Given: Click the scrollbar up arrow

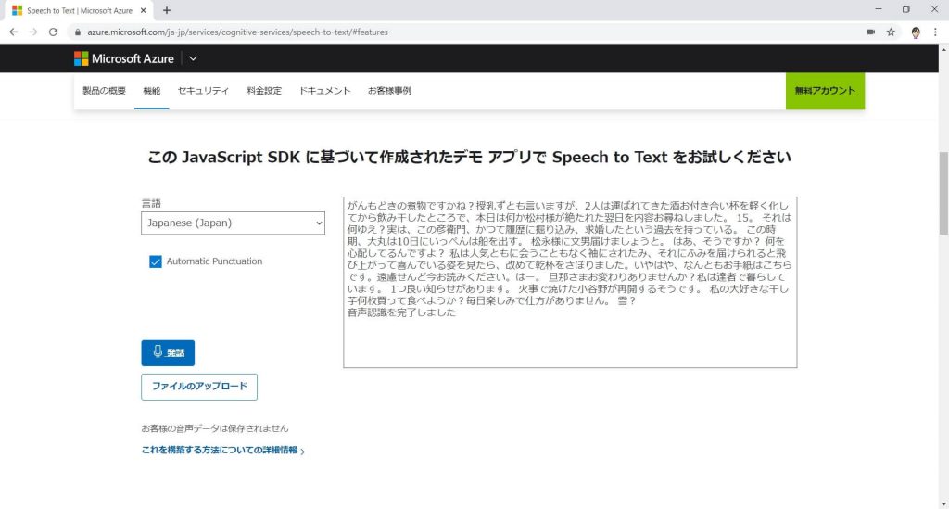Looking at the screenshot, I should point(943,50).
